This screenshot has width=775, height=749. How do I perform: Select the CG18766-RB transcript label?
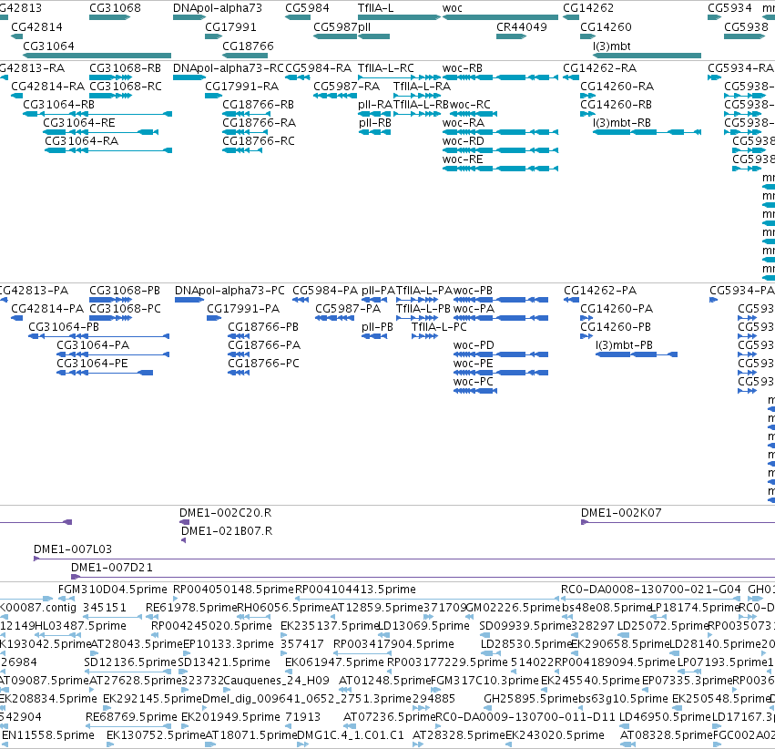coord(258,104)
